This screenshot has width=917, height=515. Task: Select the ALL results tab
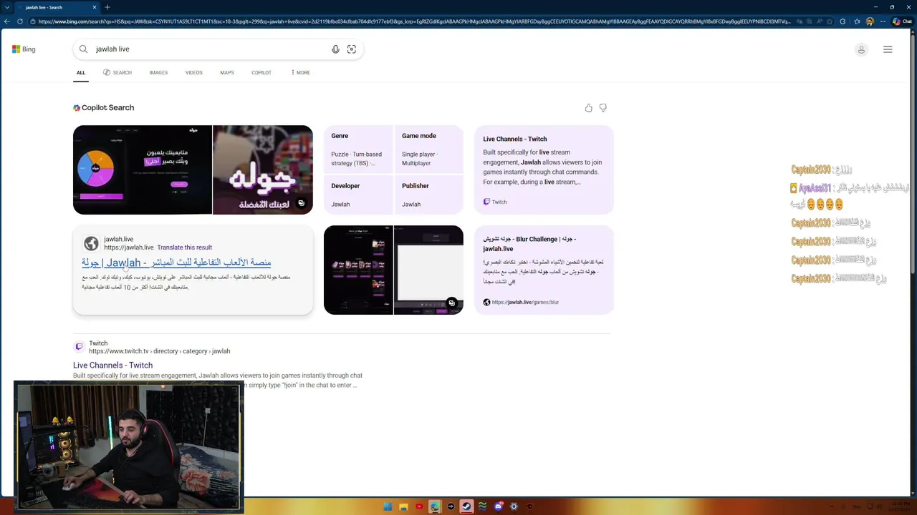(81, 72)
